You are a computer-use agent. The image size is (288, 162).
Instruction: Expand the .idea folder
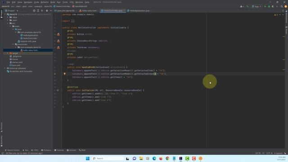(x=8, y=17)
